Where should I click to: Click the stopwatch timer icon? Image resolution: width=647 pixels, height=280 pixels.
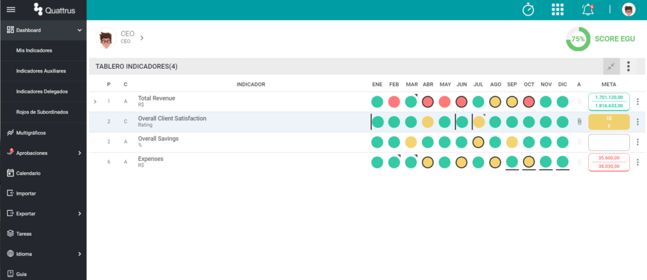pos(528,9)
